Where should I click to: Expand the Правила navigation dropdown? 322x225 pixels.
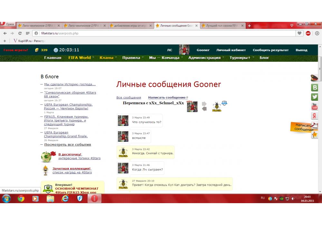coord(133,58)
